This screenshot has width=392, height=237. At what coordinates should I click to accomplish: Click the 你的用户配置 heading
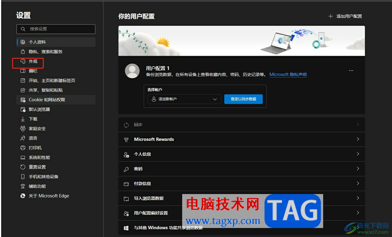(x=136, y=16)
